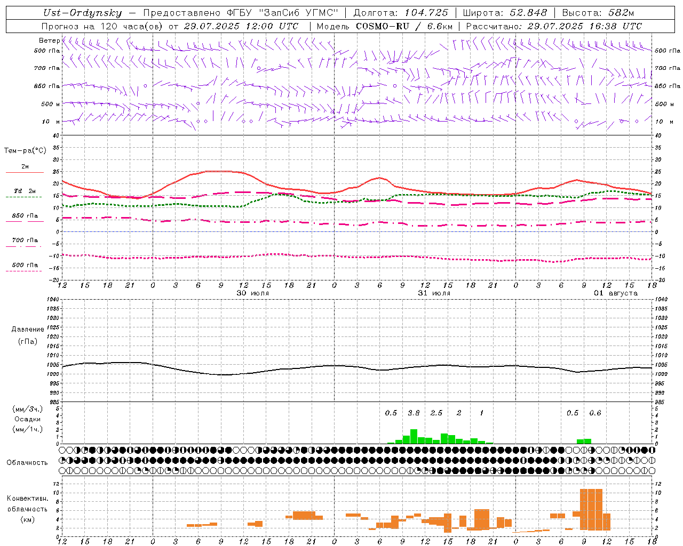Click the (км) convective height unit label
The height and width of the screenshot is (546, 683).
pos(28,519)
